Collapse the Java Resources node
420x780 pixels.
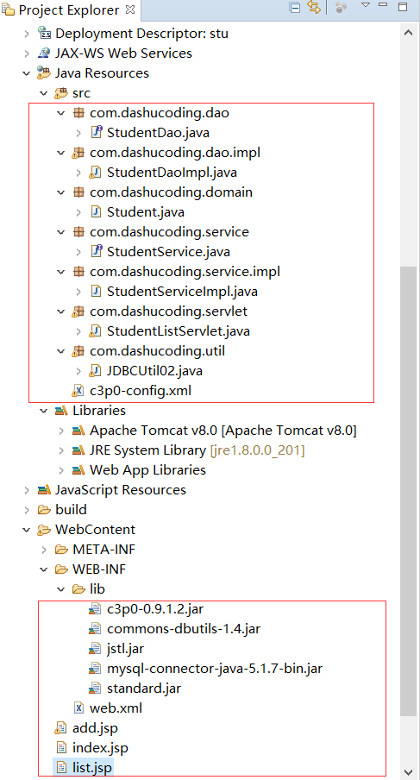tap(27, 73)
